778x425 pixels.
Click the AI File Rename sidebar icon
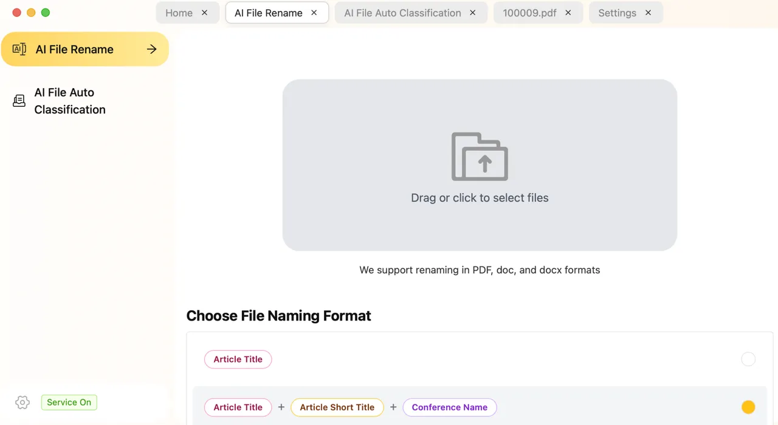click(19, 49)
